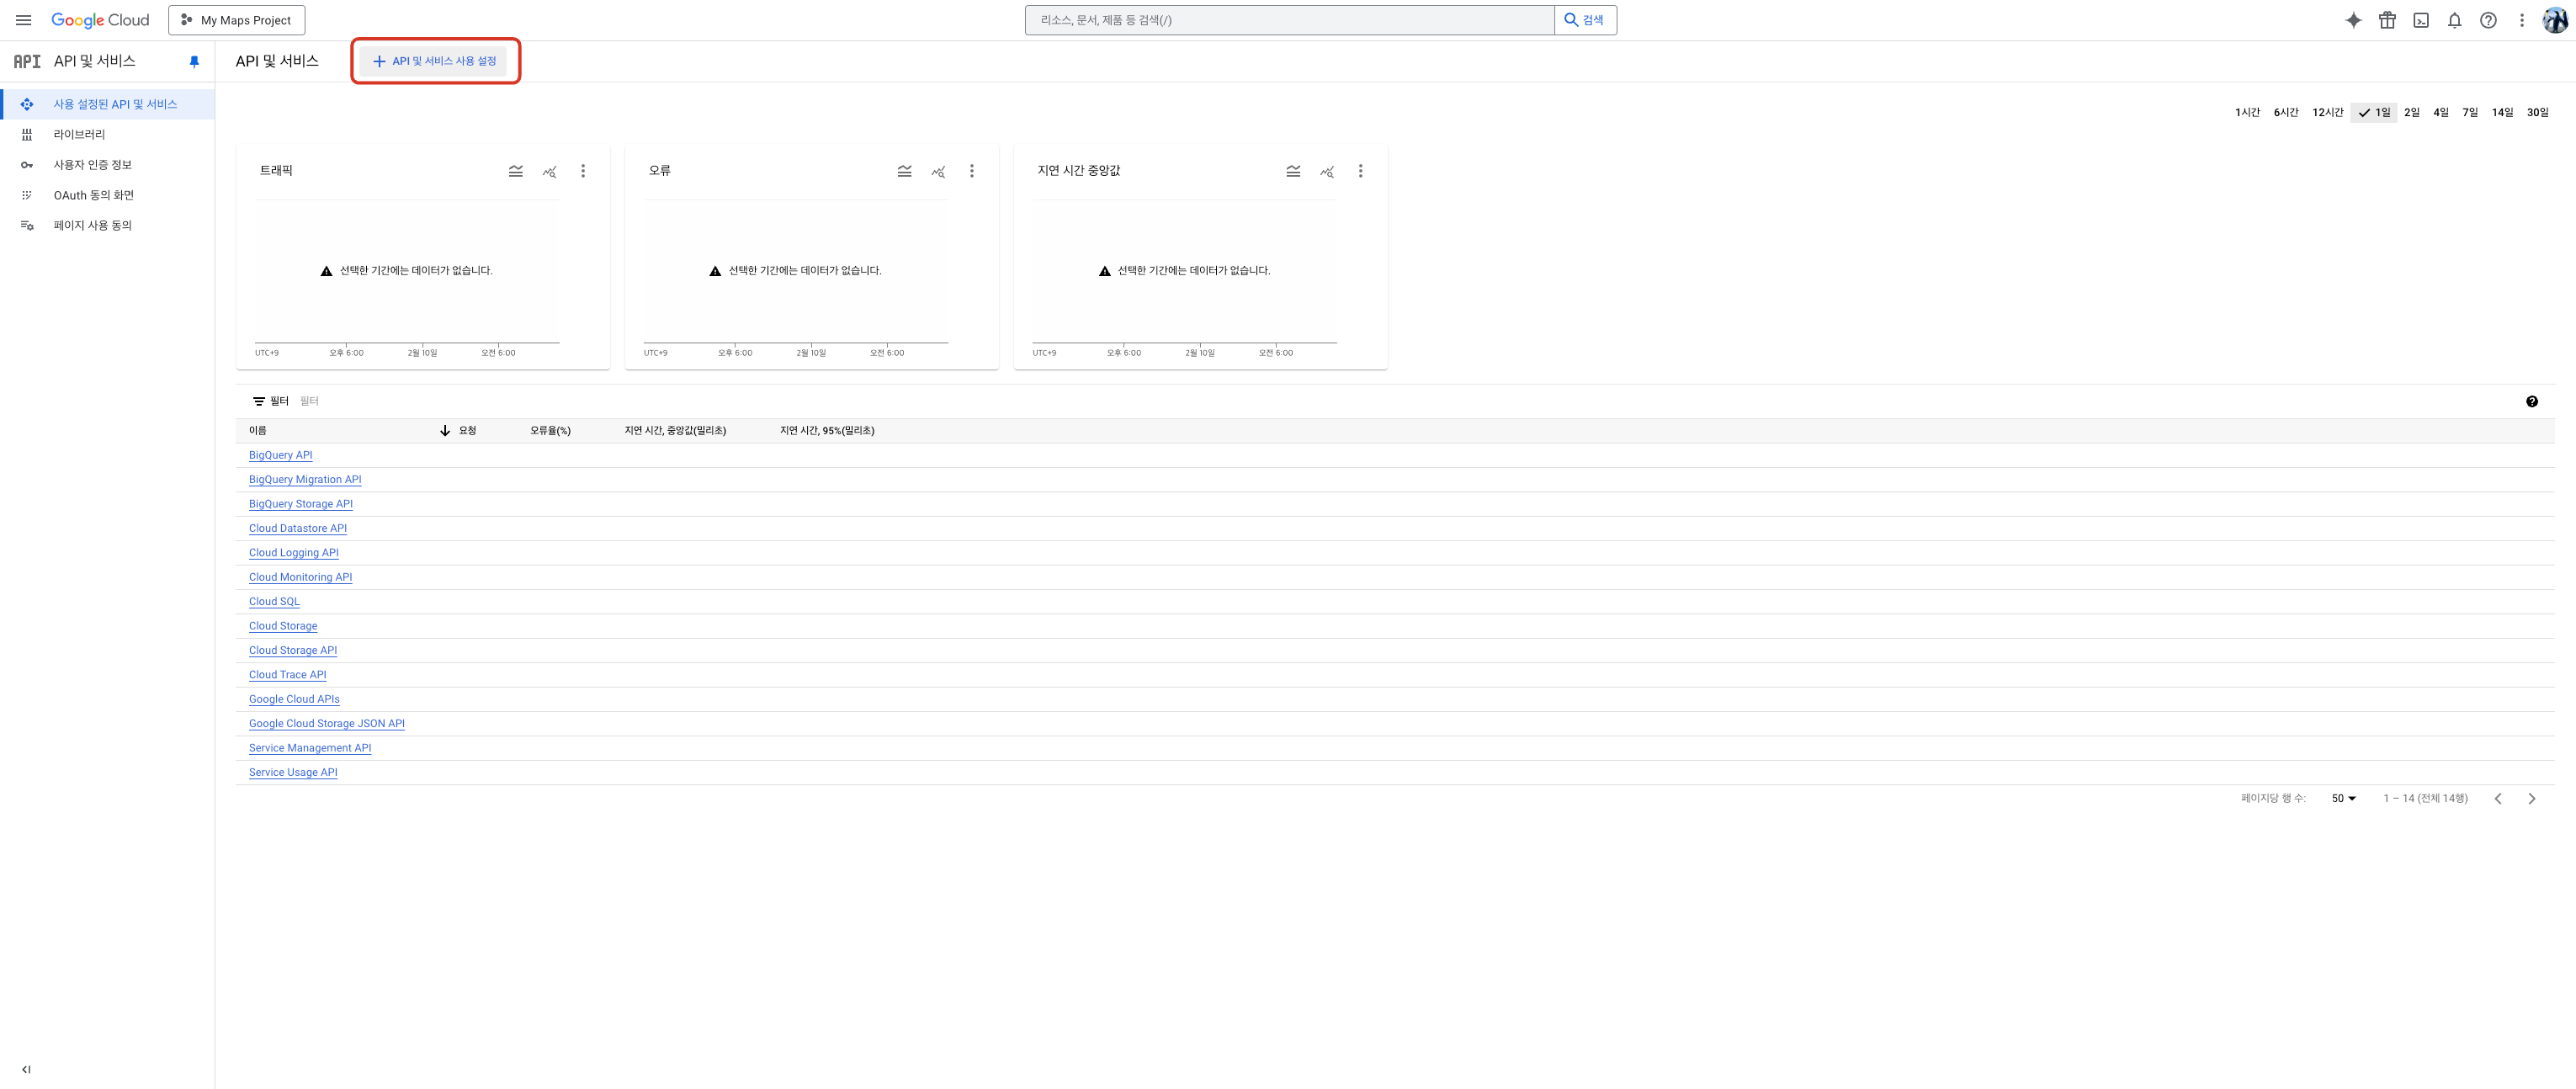This screenshot has width=2576, height=1089.
Task: Click the resource search input field
Action: tap(1289, 20)
